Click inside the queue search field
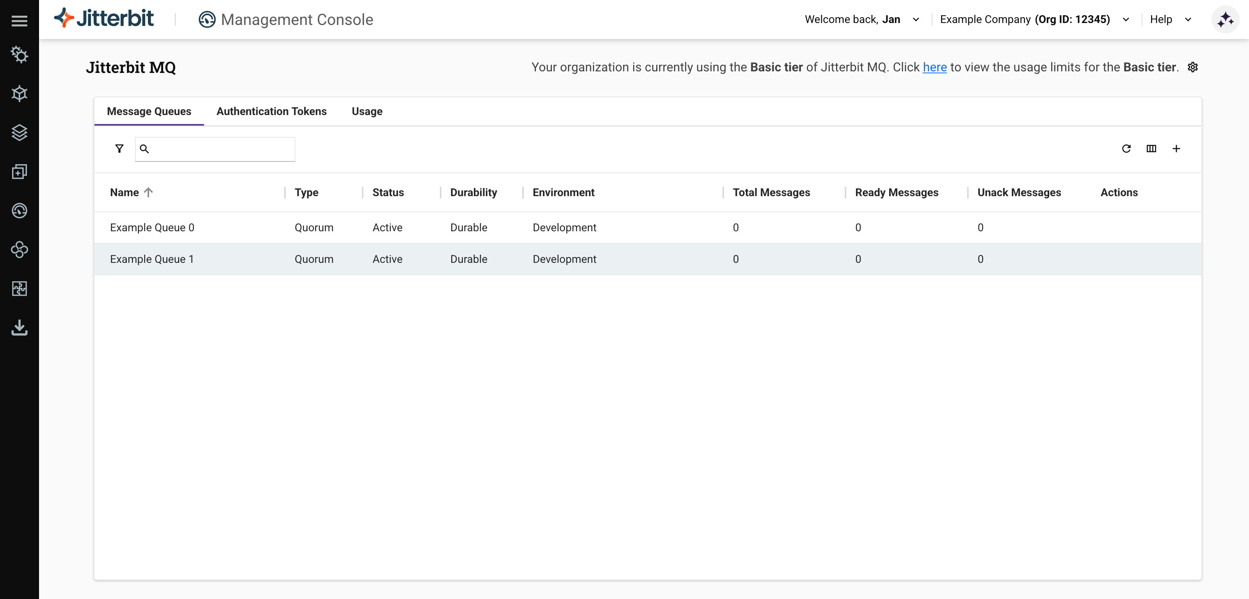This screenshot has width=1249, height=599. (x=218, y=149)
